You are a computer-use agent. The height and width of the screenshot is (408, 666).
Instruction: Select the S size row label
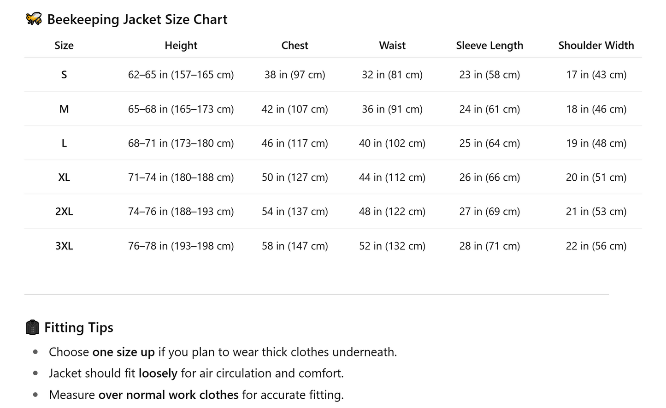click(64, 75)
